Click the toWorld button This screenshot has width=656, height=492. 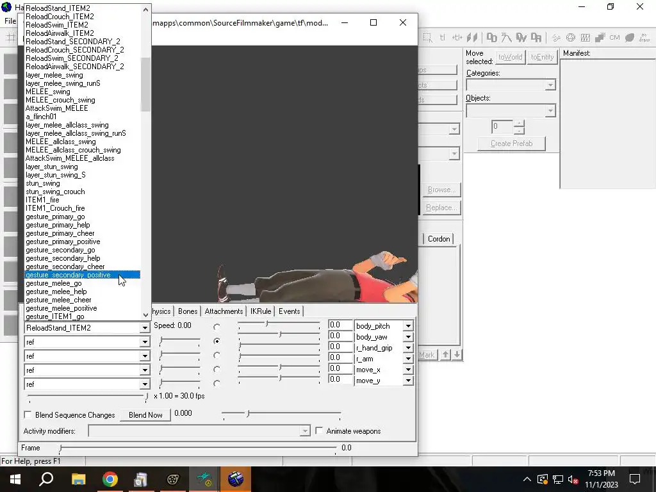tap(510, 57)
